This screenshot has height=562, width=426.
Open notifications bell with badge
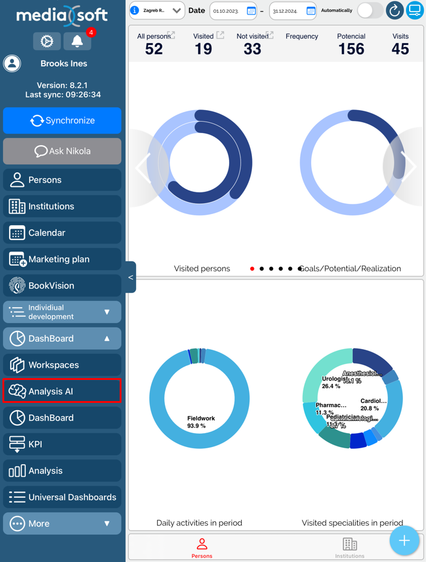[77, 41]
